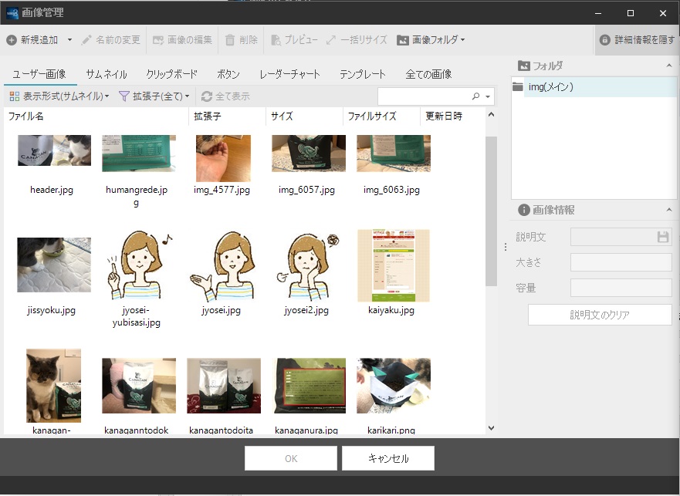Image resolution: width=680 pixels, height=496 pixels.
Task: Switch to the ユーザー画像 tab
Action: click(x=39, y=74)
